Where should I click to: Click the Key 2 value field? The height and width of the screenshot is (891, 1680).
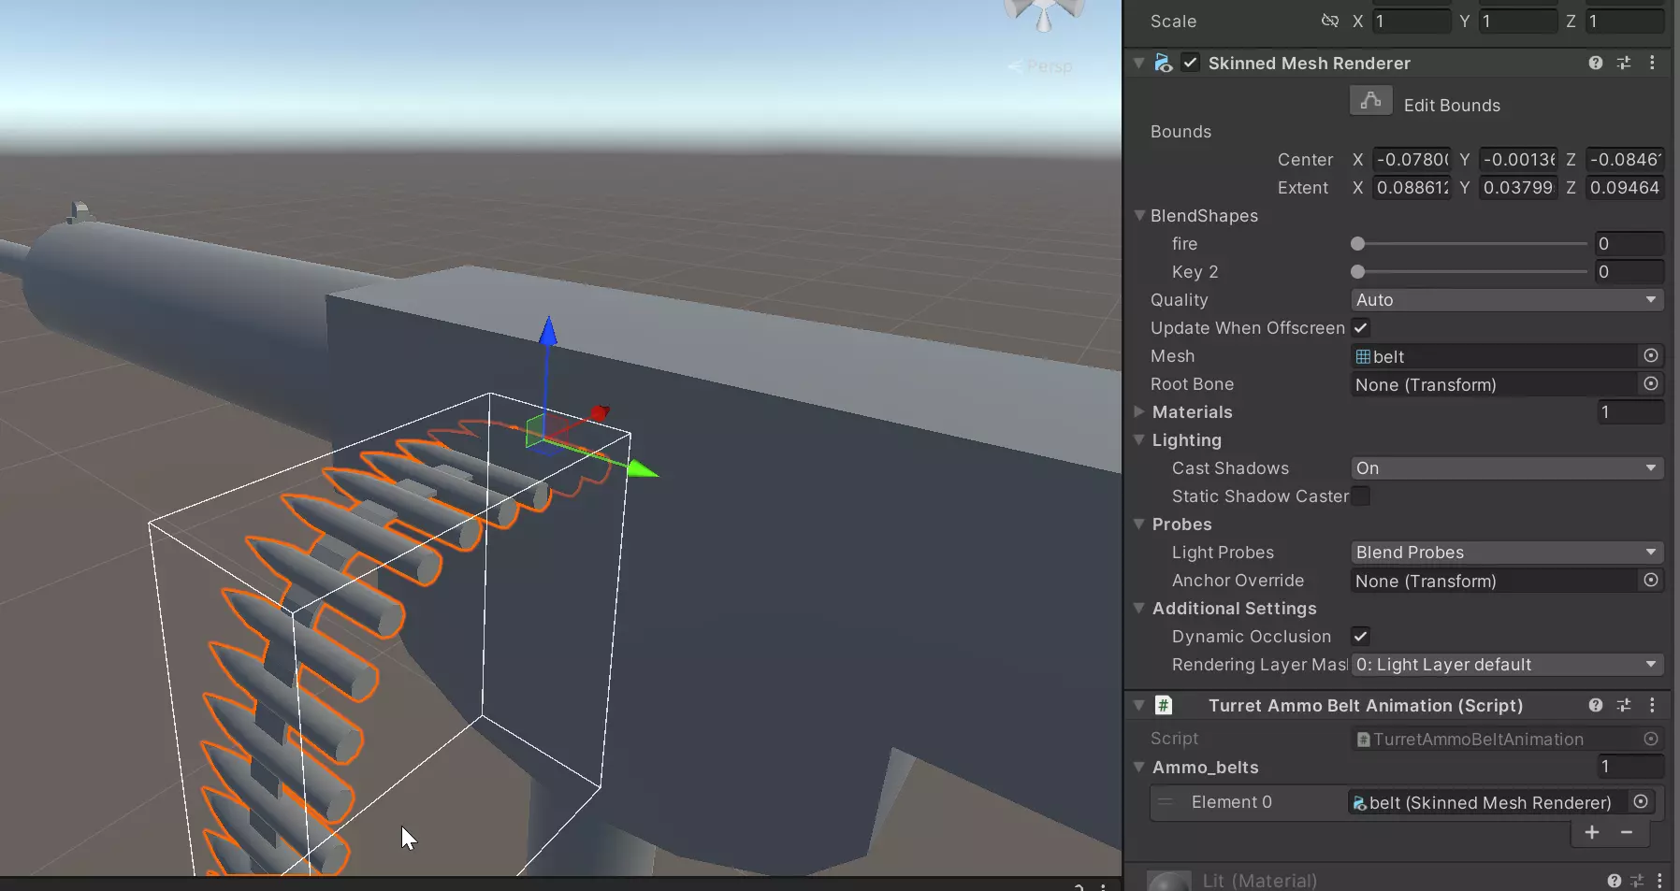coord(1629,271)
